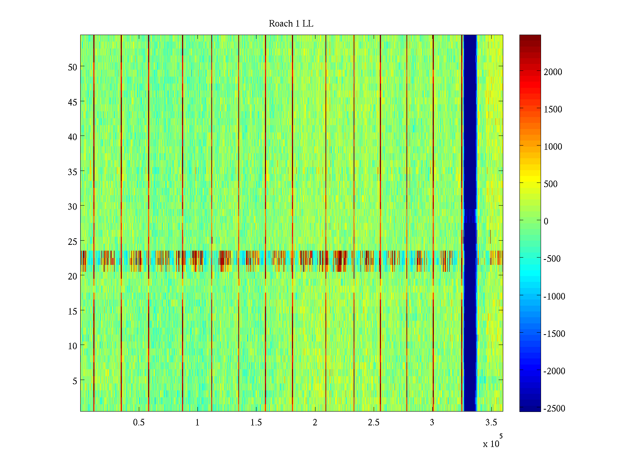Image resolution: width=617 pixels, height=462 pixels.
Task: Select the colorbar label -1500
Action: click(x=554, y=334)
